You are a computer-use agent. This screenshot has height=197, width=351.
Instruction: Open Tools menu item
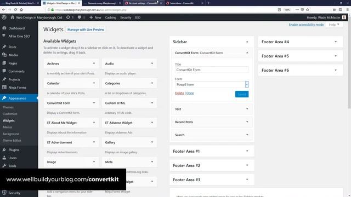coord(12,166)
